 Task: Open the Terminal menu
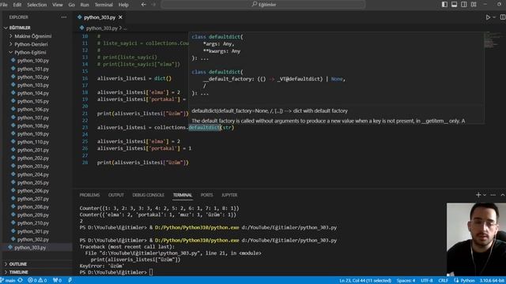coord(104,5)
